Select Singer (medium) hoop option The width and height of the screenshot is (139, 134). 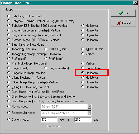point(57,68)
